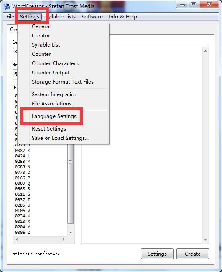The width and height of the screenshot is (222, 272).
Task: Select Reset Settings entry
Action: (x=49, y=129)
